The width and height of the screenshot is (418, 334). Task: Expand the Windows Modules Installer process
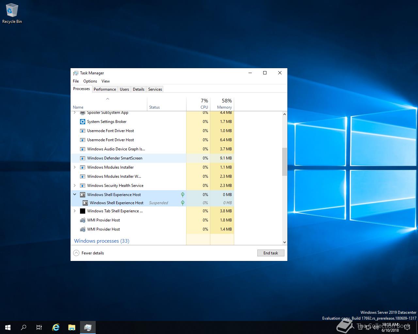pyautogui.click(x=75, y=167)
